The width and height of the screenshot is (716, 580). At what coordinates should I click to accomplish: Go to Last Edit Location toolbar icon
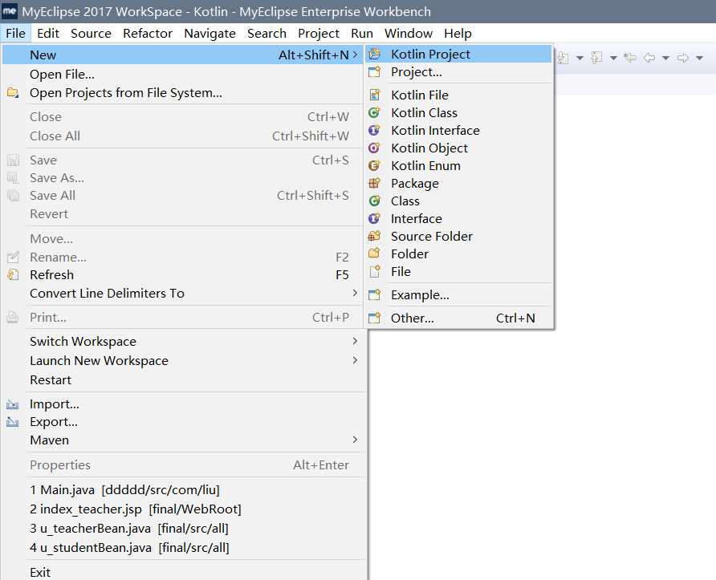click(x=630, y=58)
